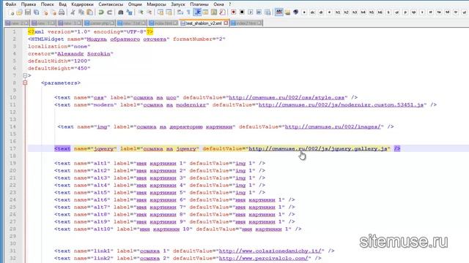Click 'HTMLWidget' tag name on line 2

(x=47, y=39)
